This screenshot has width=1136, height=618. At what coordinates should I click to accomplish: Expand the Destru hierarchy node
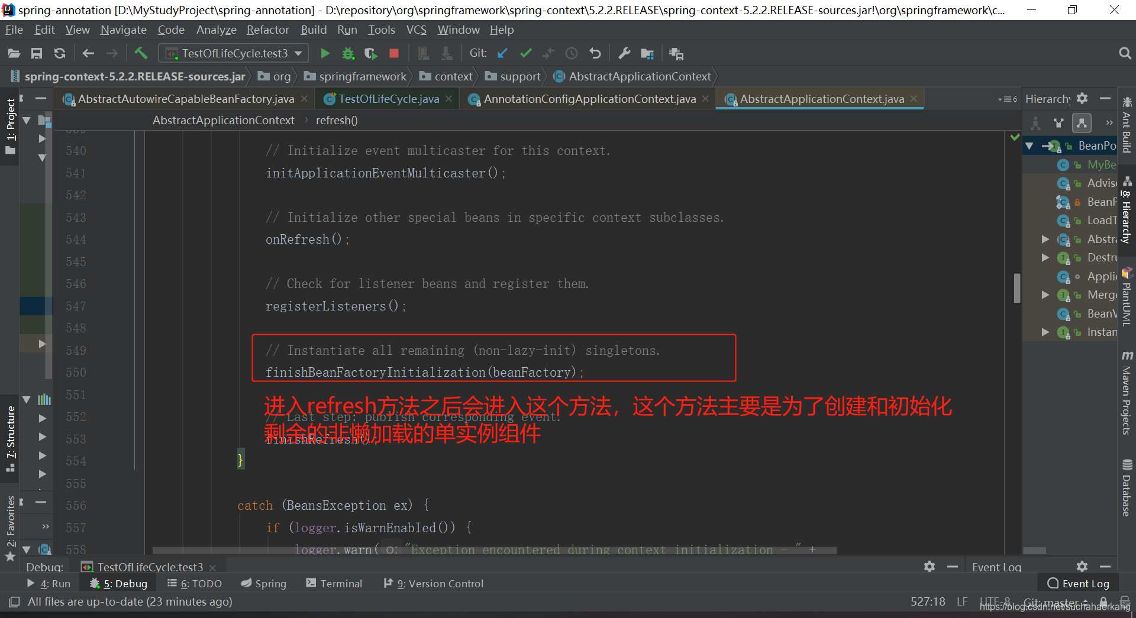pyautogui.click(x=1045, y=258)
